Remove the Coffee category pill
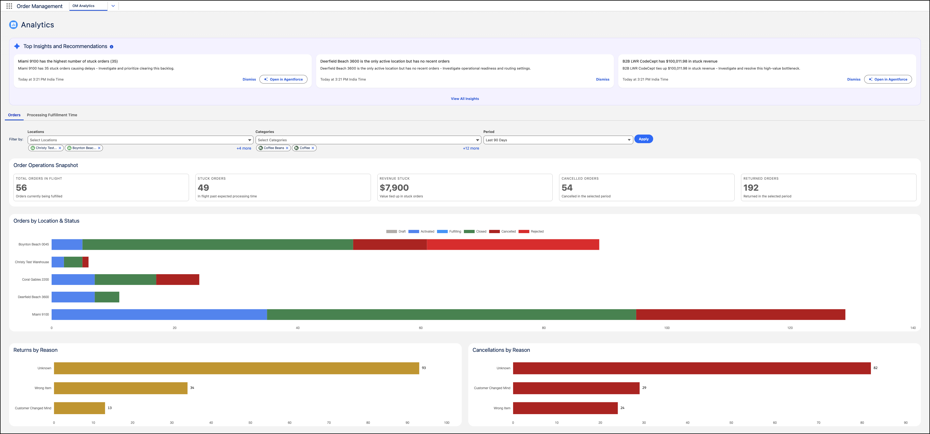 click(313, 148)
